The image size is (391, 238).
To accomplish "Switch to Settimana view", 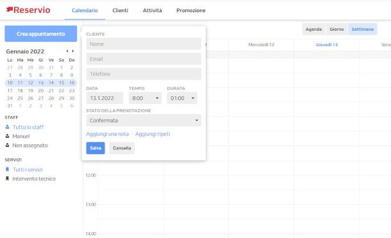I will [x=363, y=30].
